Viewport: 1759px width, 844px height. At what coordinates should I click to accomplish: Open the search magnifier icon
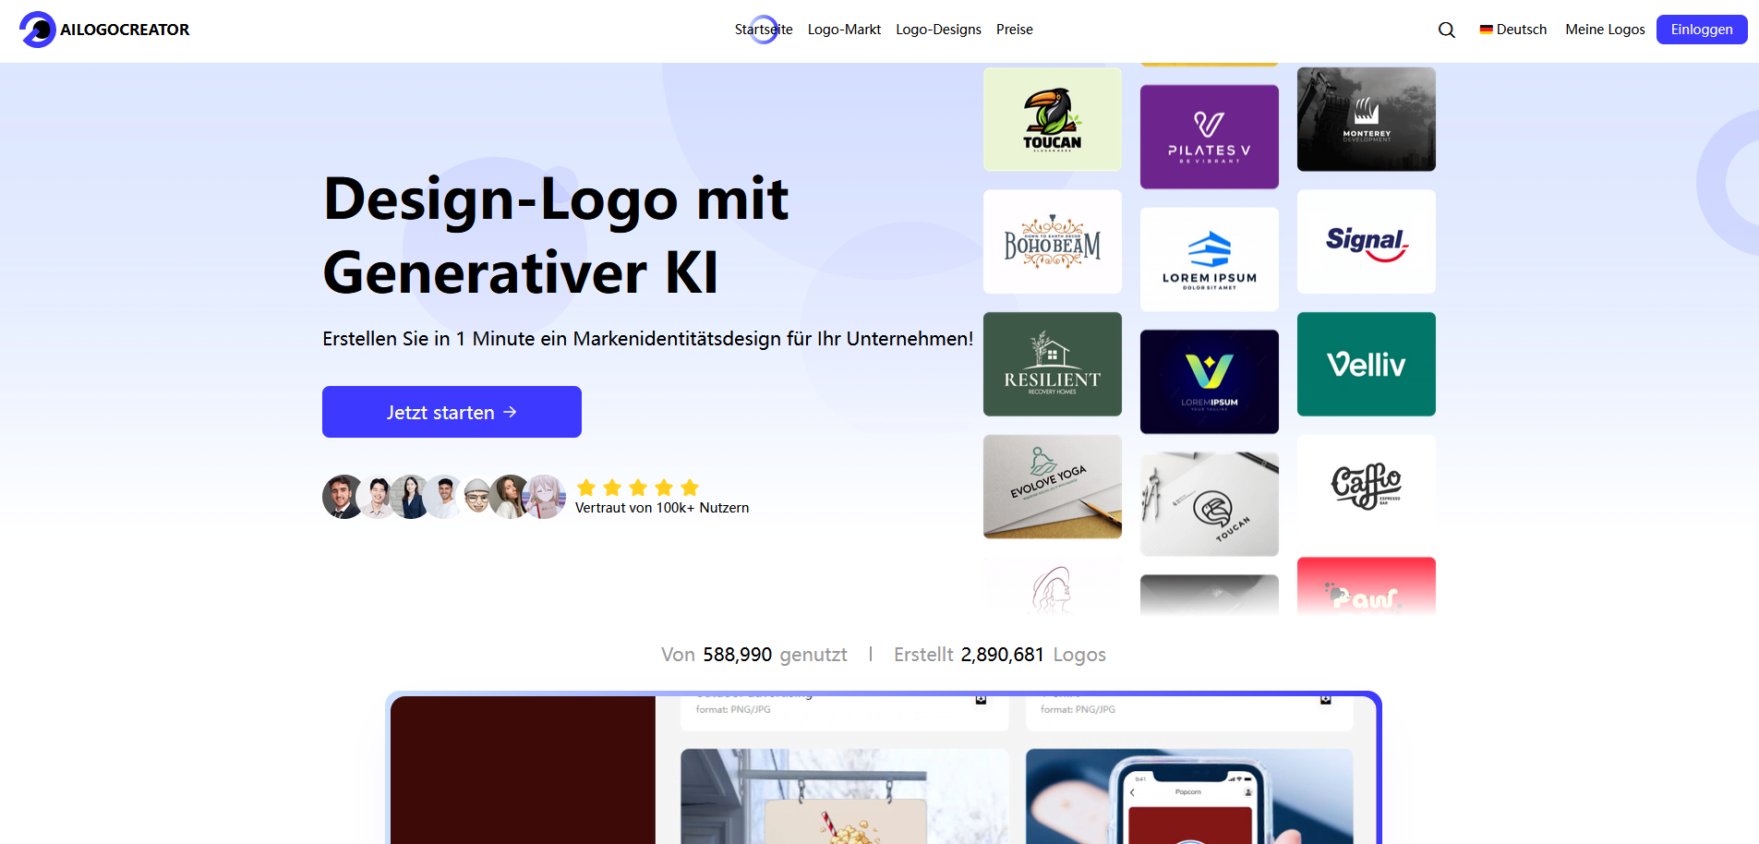pos(1446,30)
